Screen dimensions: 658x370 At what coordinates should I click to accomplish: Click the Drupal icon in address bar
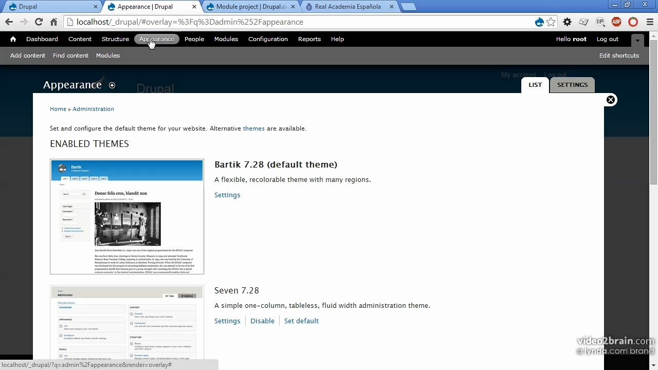[539, 22]
